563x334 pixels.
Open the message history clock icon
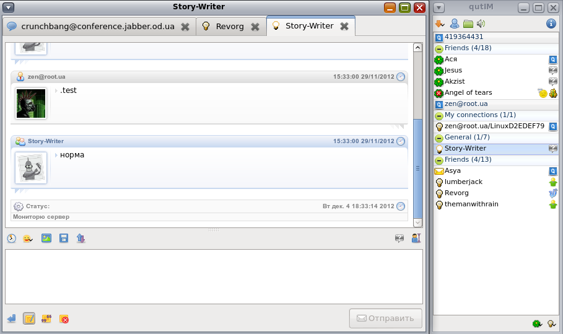pyautogui.click(x=12, y=239)
